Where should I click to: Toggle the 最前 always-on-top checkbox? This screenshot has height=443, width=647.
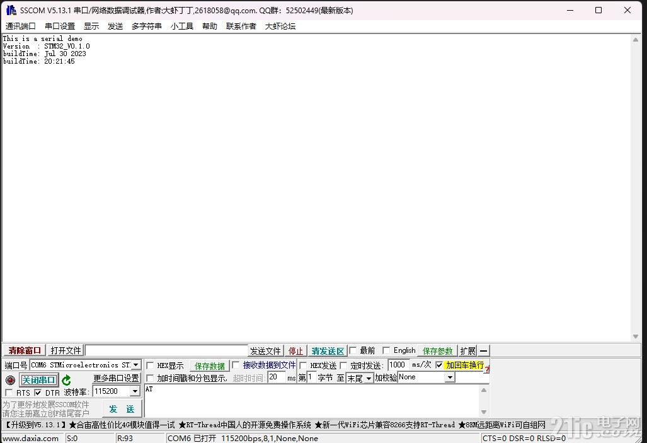coord(353,350)
